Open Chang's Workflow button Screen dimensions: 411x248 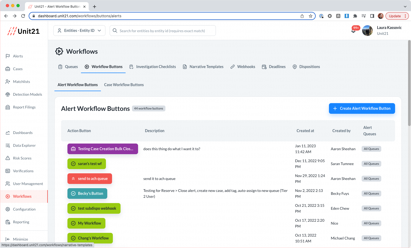pyautogui.click(x=90, y=238)
